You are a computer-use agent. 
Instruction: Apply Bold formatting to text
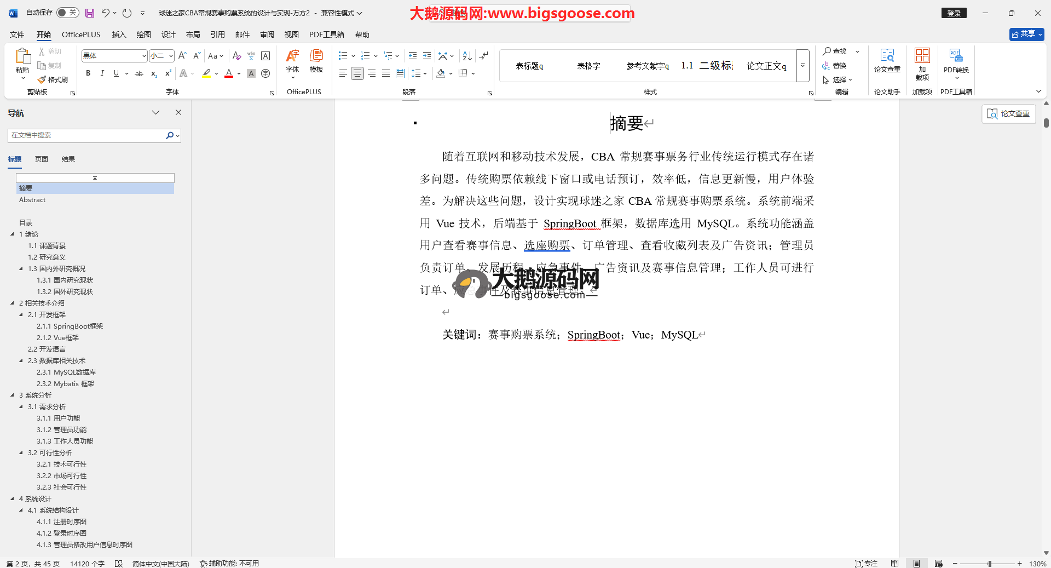click(88, 73)
